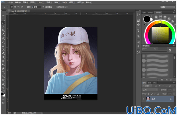Choose Subtract from Selection mode
This screenshot has width=177, height=115.
[18, 7]
